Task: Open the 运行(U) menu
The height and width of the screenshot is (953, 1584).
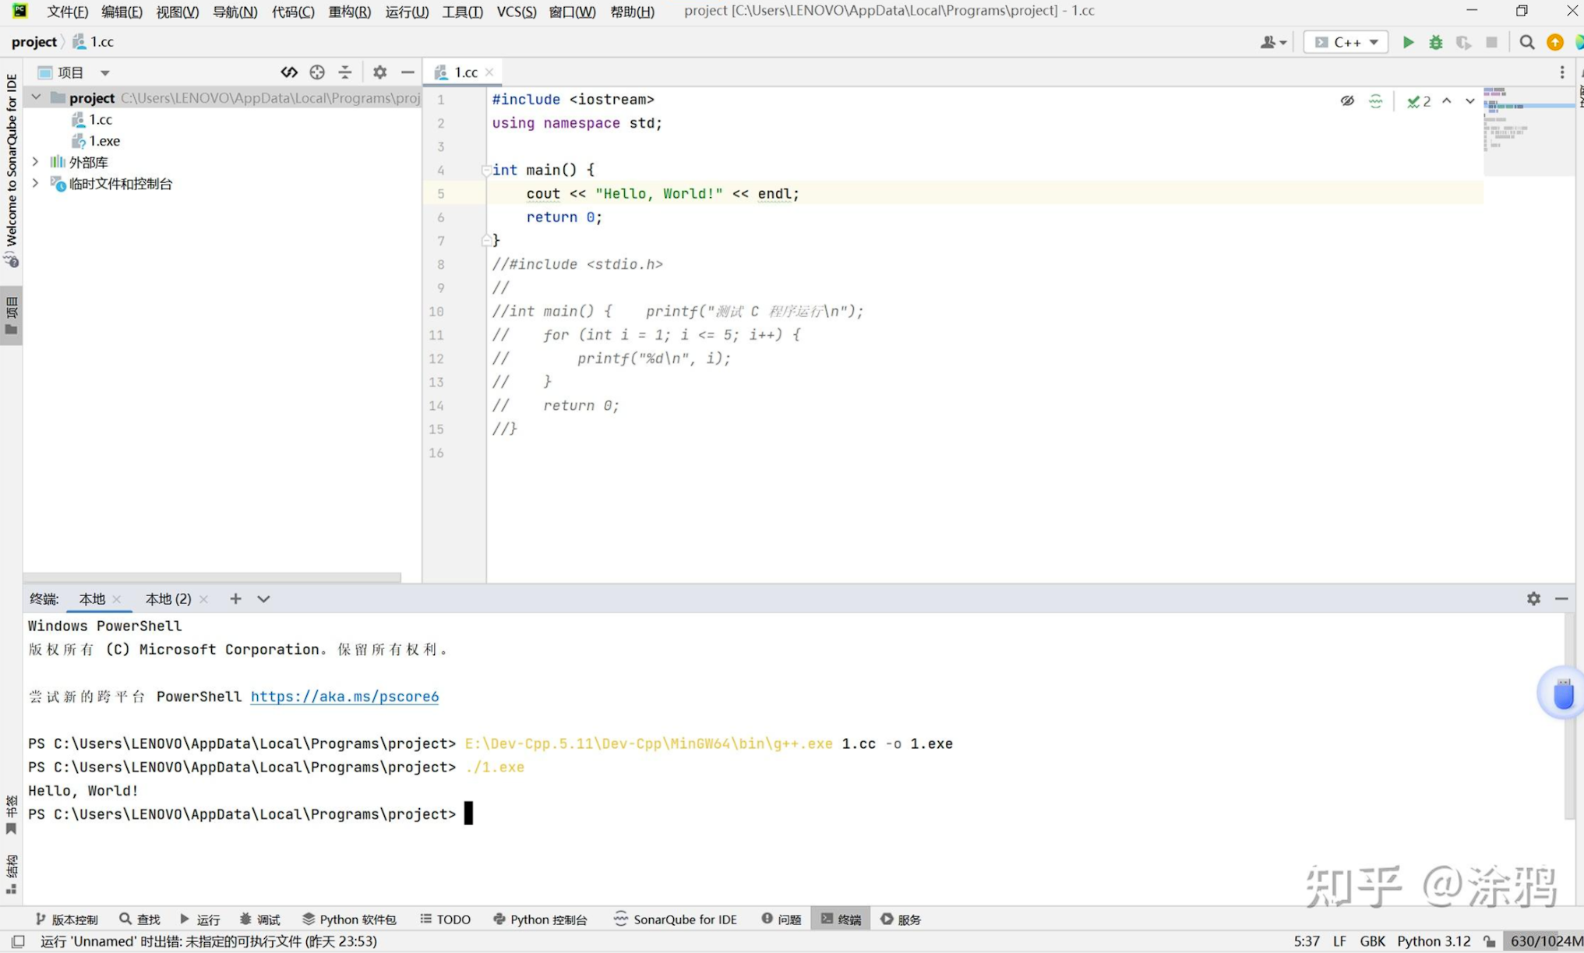Action: coord(406,12)
